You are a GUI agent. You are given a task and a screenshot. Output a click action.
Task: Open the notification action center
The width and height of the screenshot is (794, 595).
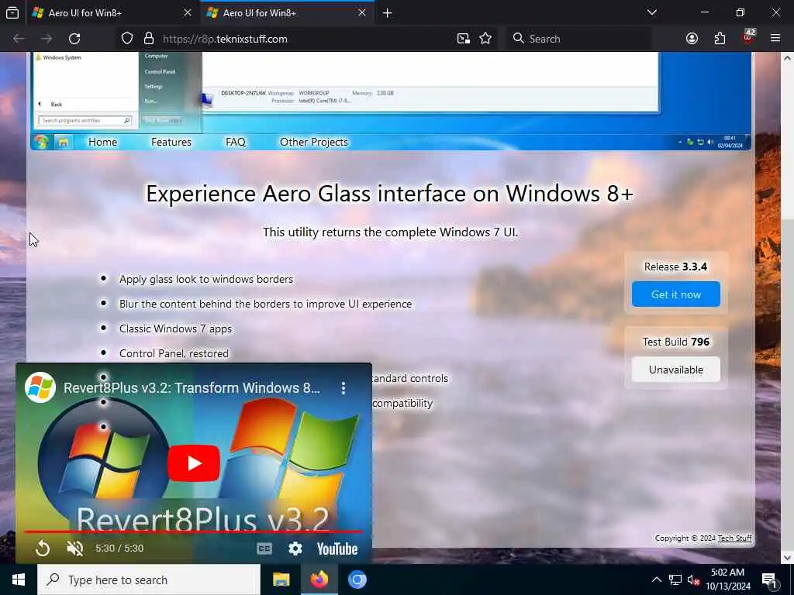[x=768, y=581]
